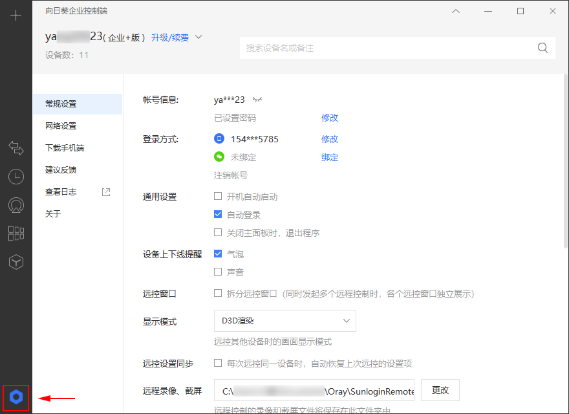Open the cube icon in sidebar
569x414 pixels.
tap(16, 262)
